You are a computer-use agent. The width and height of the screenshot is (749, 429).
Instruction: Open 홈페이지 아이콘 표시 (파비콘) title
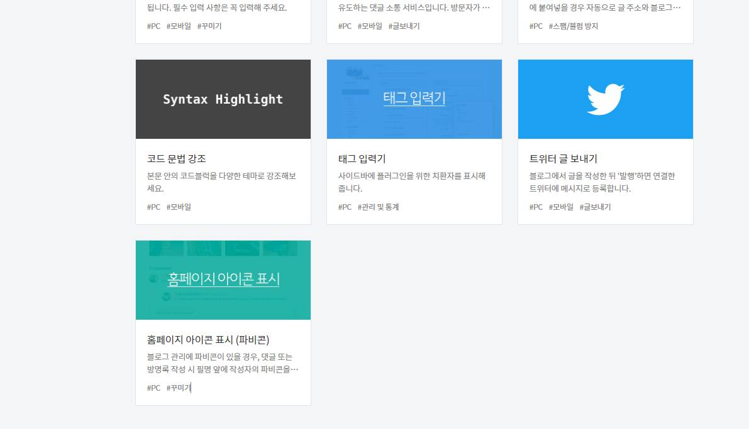point(208,339)
